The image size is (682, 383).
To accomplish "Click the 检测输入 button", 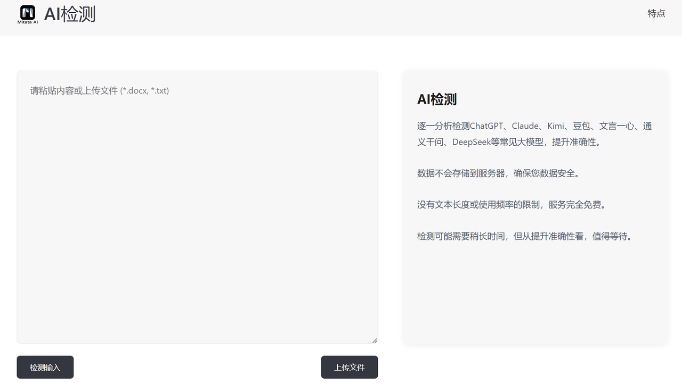I will 45,367.
